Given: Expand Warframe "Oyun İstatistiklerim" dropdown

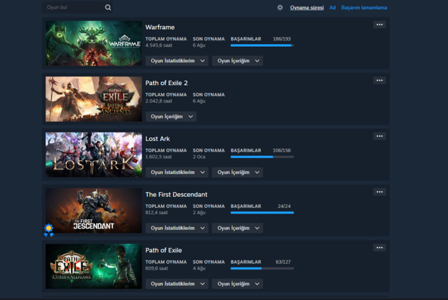Looking at the screenshot, I should [x=177, y=61].
